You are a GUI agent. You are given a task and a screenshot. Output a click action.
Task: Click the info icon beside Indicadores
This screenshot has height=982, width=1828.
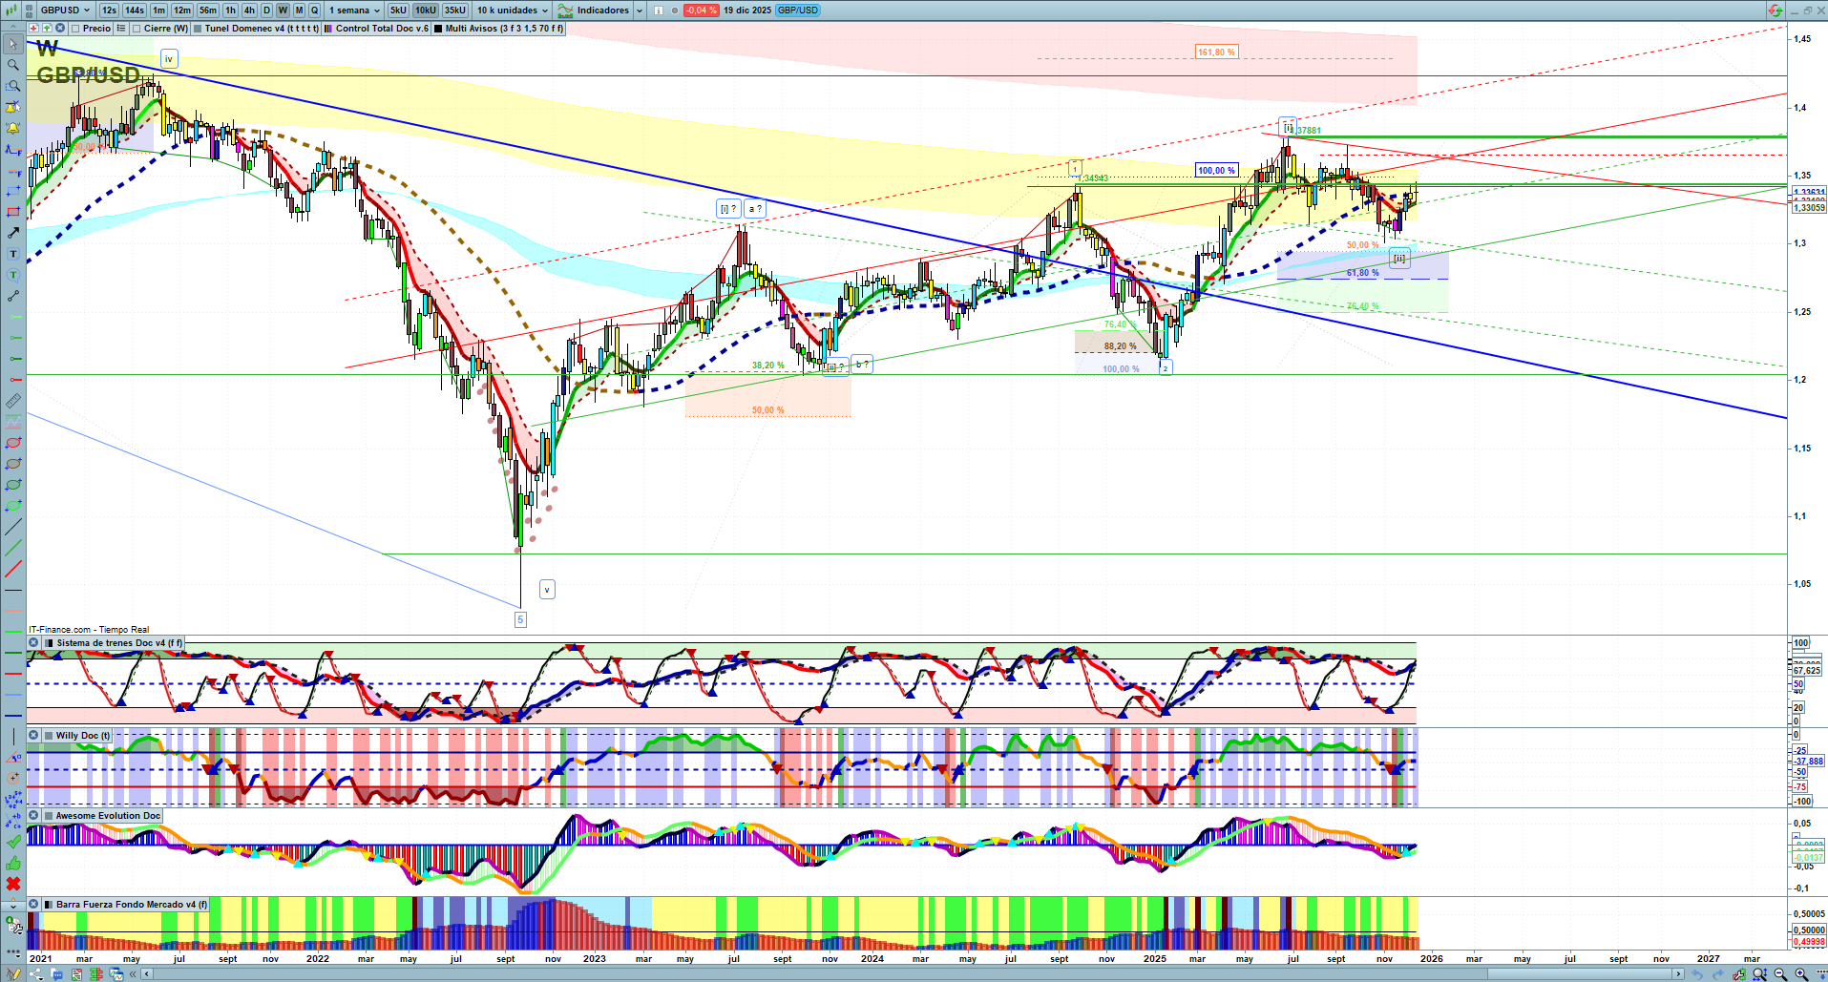click(659, 10)
